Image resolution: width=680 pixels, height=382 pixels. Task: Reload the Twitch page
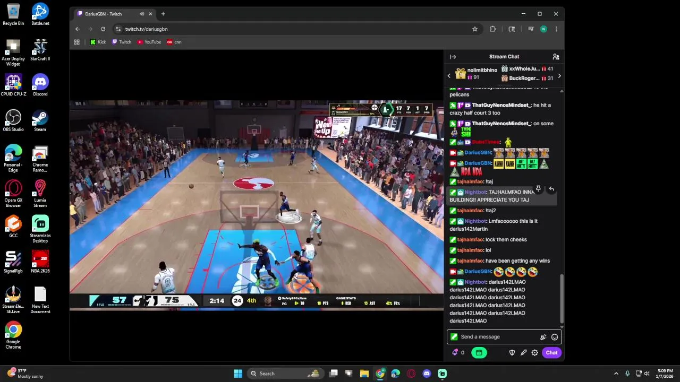point(103,29)
